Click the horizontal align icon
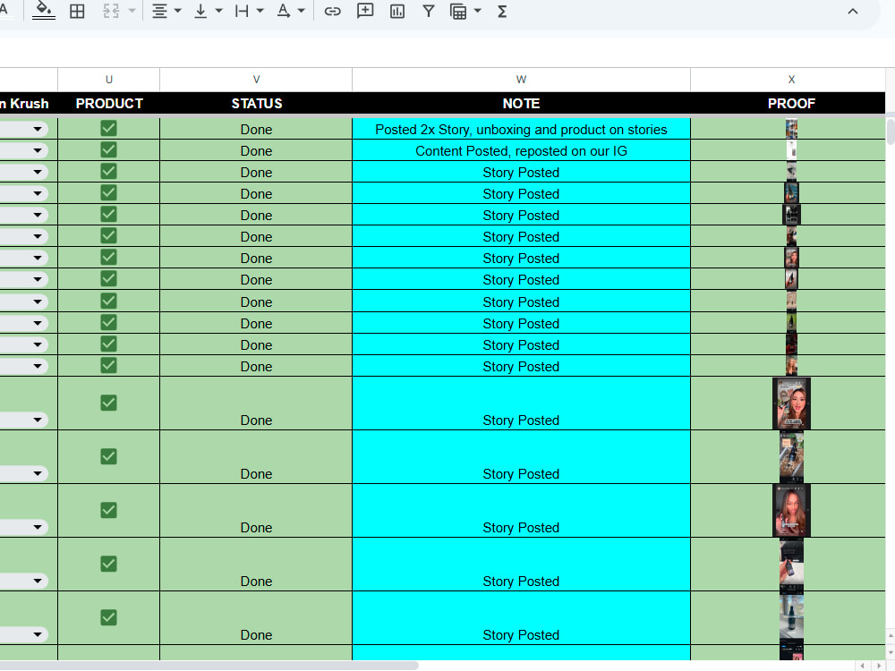The height and width of the screenshot is (671, 895). click(x=160, y=12)
